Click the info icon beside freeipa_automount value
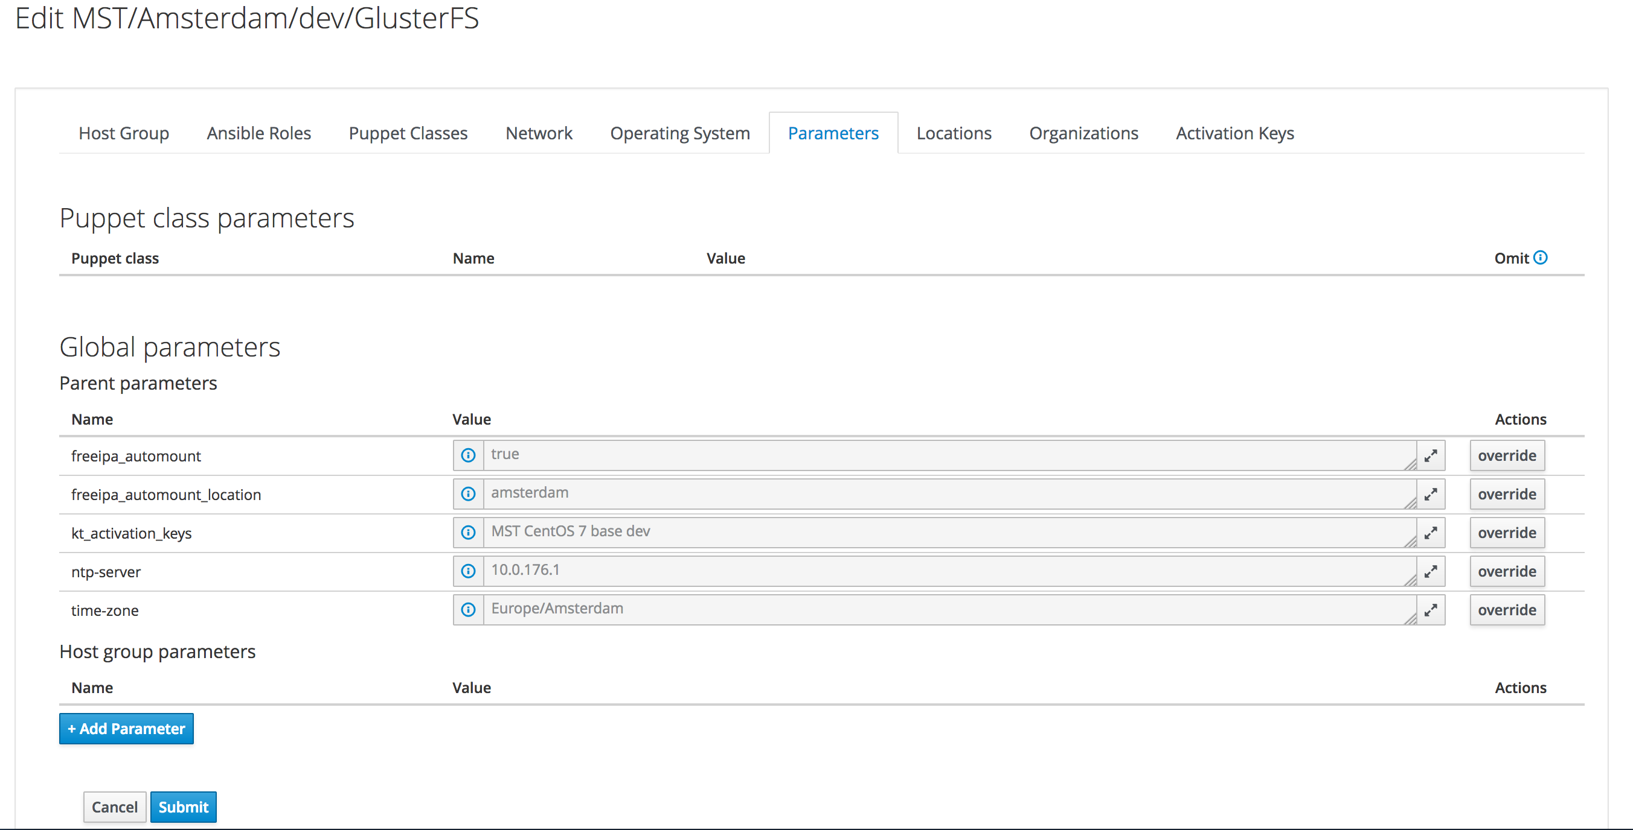 pyautogui.click(x=468, y=455)
